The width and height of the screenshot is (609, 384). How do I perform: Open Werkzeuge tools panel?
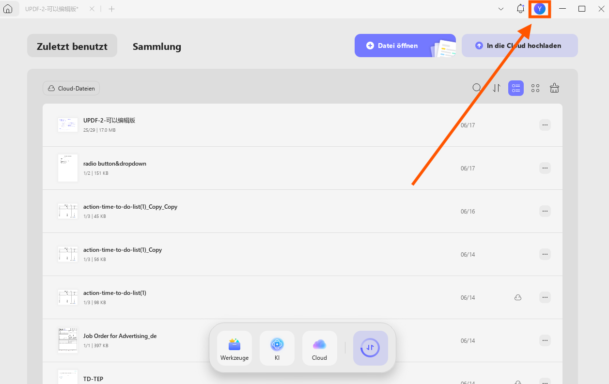234,348
